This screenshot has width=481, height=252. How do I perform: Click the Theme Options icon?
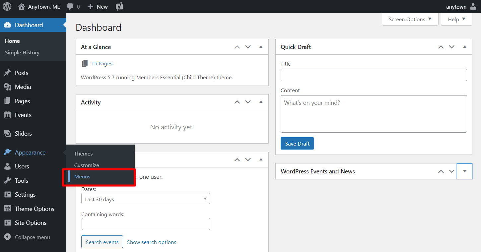7,209
